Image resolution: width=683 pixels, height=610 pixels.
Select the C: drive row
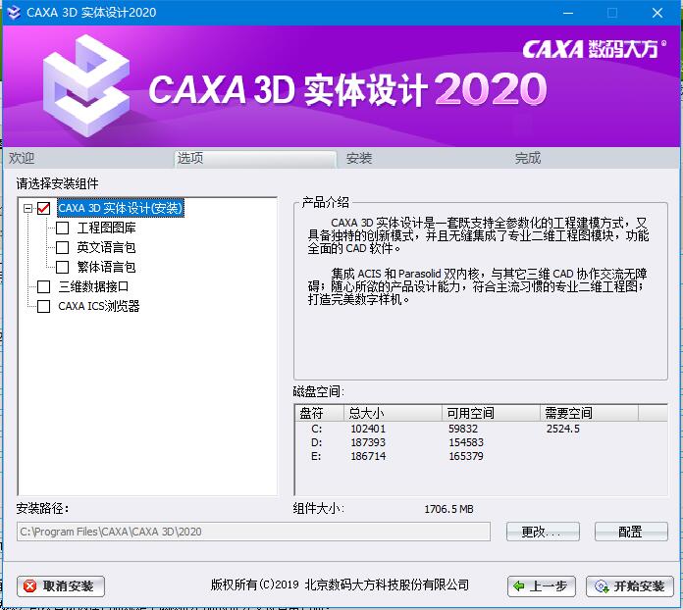pos(481,429)
